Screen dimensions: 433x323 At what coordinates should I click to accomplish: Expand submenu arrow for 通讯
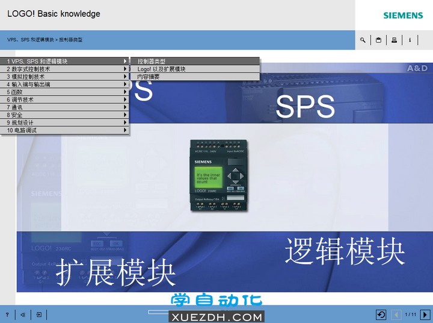125,107
